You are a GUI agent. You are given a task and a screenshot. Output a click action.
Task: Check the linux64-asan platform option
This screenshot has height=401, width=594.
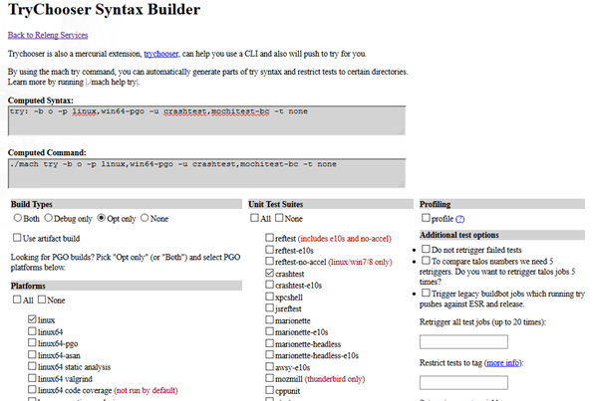[x=32, y=355]
